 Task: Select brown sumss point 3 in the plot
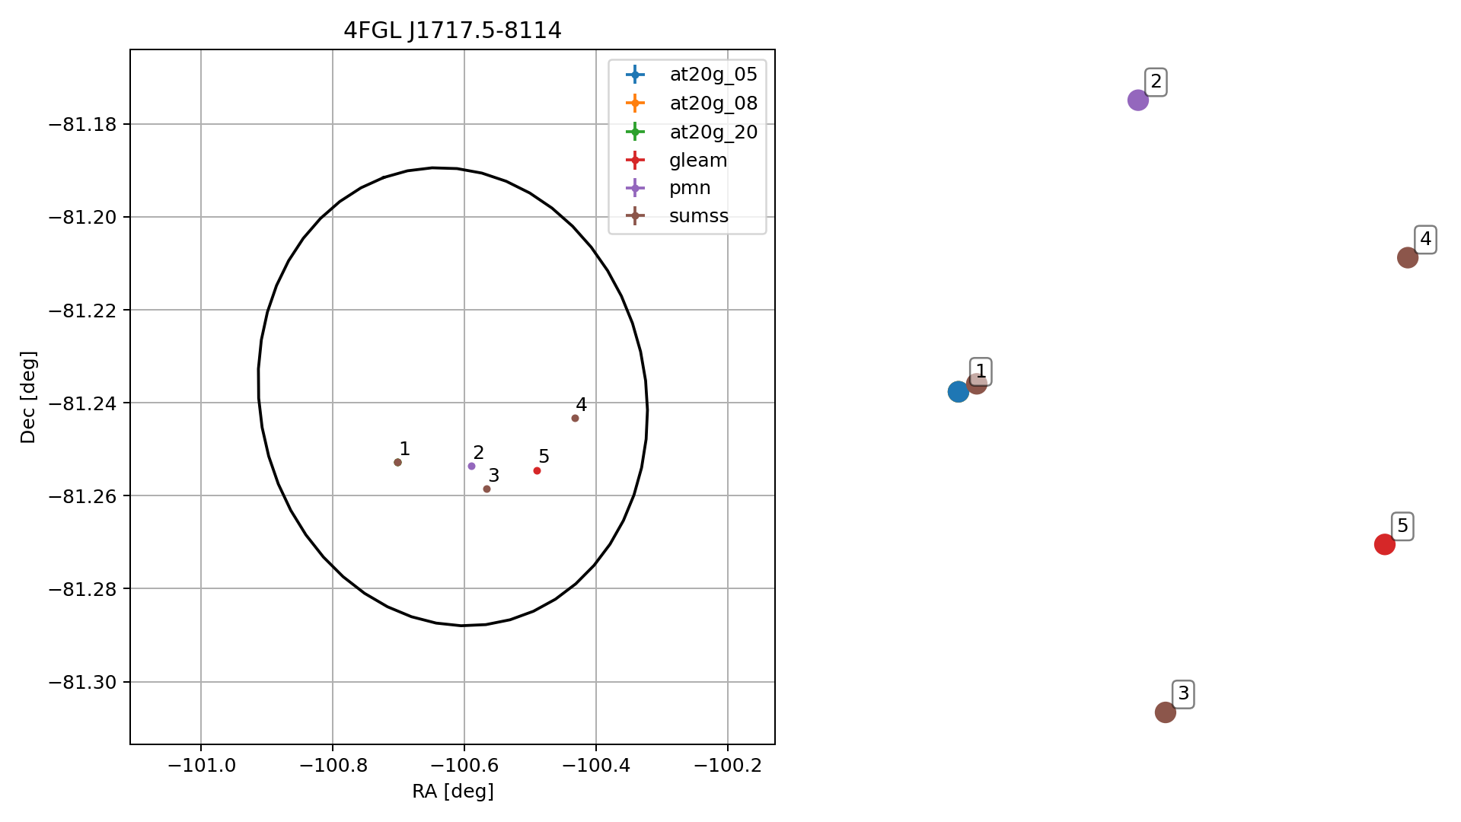[486, 489]
